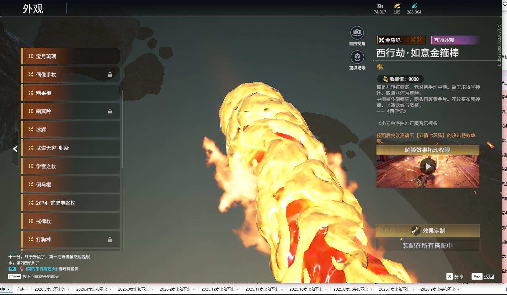Click 解锁效果拓印权限 banner
The image size is (507, 295).
pyautogui.click(x=428, y=150)
